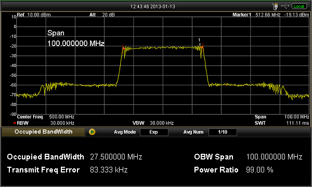The width and height of the screenshot is (312, 187).
Task: Click the power plug icon in top bar
Action: click(x=276, y=7)
